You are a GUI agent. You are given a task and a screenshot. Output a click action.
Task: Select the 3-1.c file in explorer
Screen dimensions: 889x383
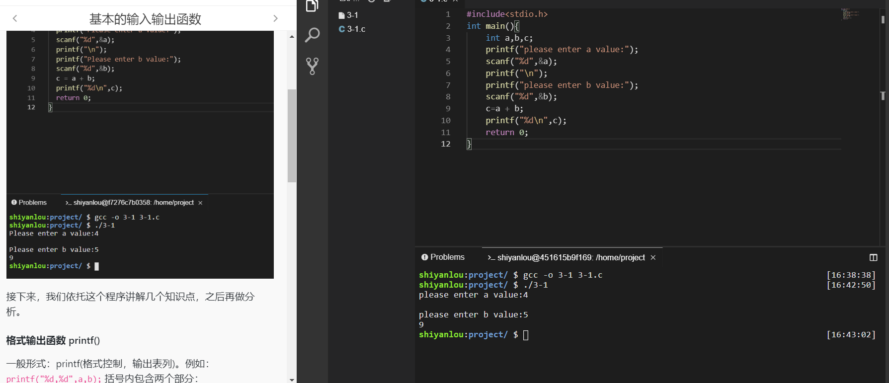pyautogui.click(x=356, y=29)
